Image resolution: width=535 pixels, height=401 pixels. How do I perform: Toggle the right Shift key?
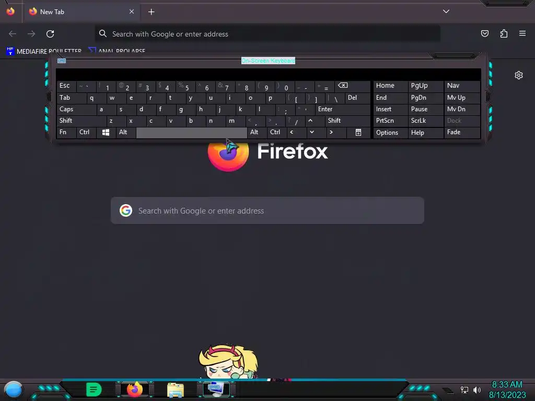pos(347,121)
